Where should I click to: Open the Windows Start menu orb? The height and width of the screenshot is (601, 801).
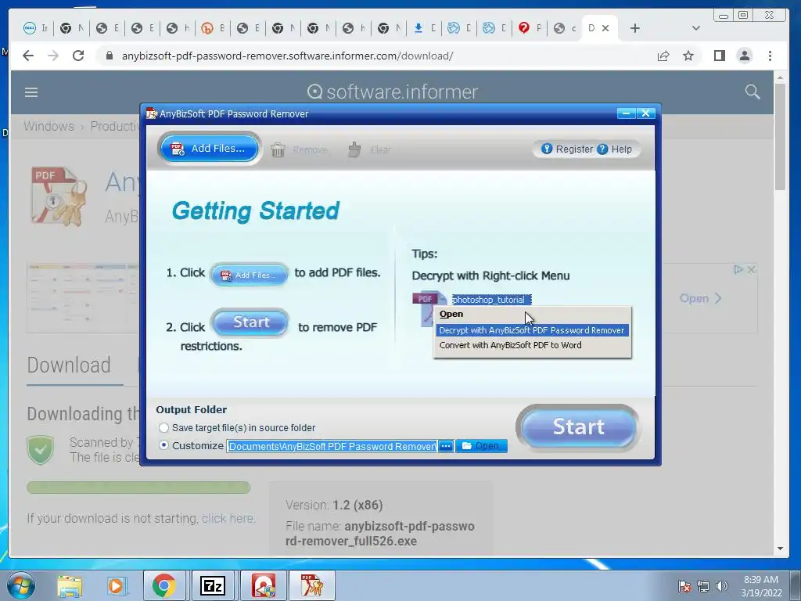click(x=21, y=585)
